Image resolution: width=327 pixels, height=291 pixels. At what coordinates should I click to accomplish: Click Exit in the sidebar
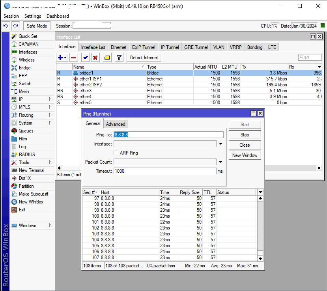click(22, 210)
